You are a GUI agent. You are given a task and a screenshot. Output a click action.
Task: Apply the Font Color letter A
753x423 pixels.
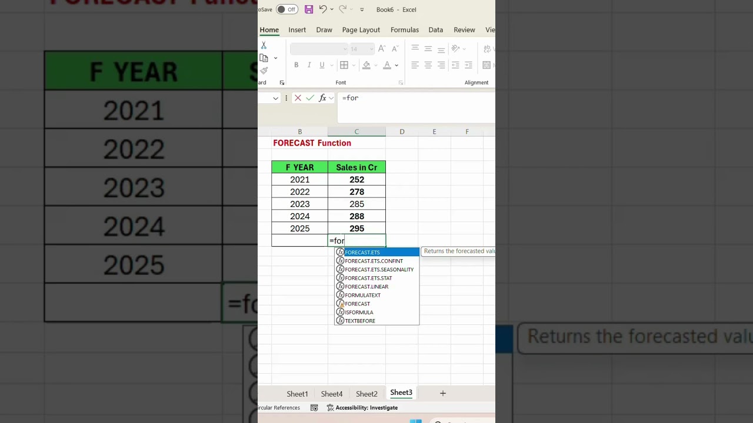tap(387, 65)
